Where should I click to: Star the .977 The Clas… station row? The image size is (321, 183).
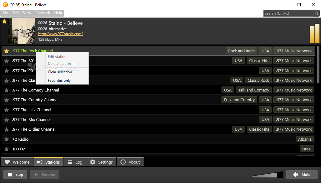[7, 81]
